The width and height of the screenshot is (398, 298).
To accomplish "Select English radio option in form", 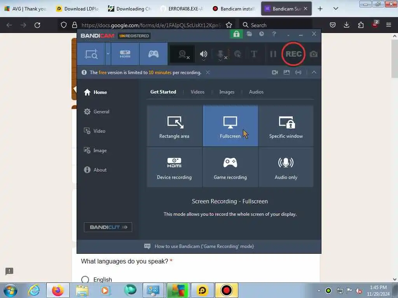I will tap(85, 279).
